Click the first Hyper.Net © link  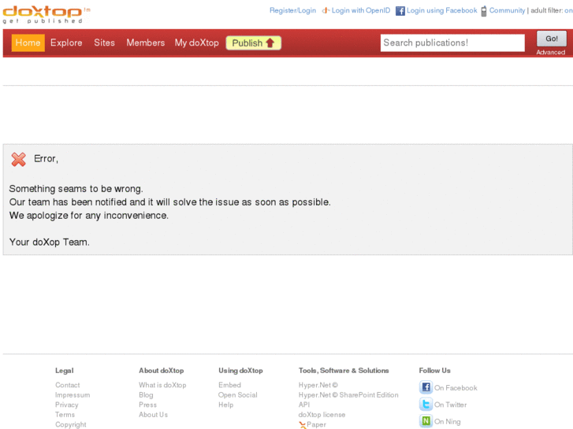pyautogui.click(x=318, y=385)
